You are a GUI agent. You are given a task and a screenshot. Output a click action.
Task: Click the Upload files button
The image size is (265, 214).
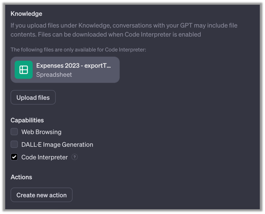(33, 98)
